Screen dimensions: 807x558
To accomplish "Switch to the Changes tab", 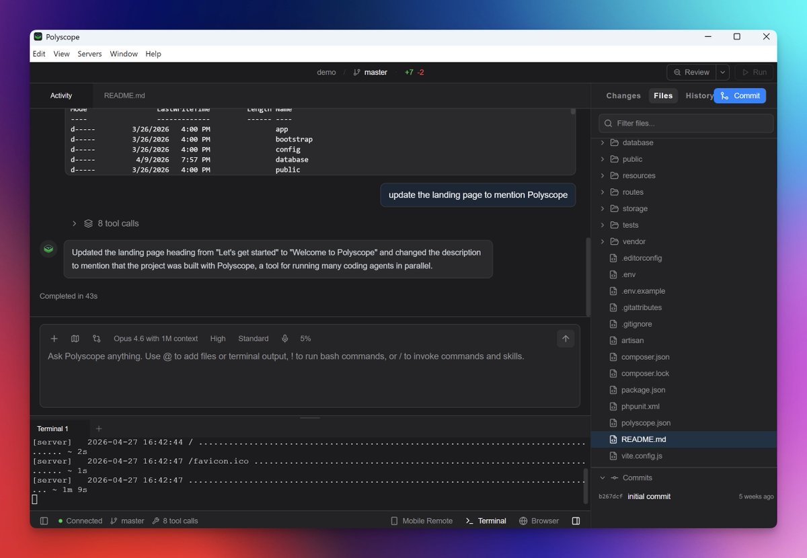I will click(x=623, y=95).
